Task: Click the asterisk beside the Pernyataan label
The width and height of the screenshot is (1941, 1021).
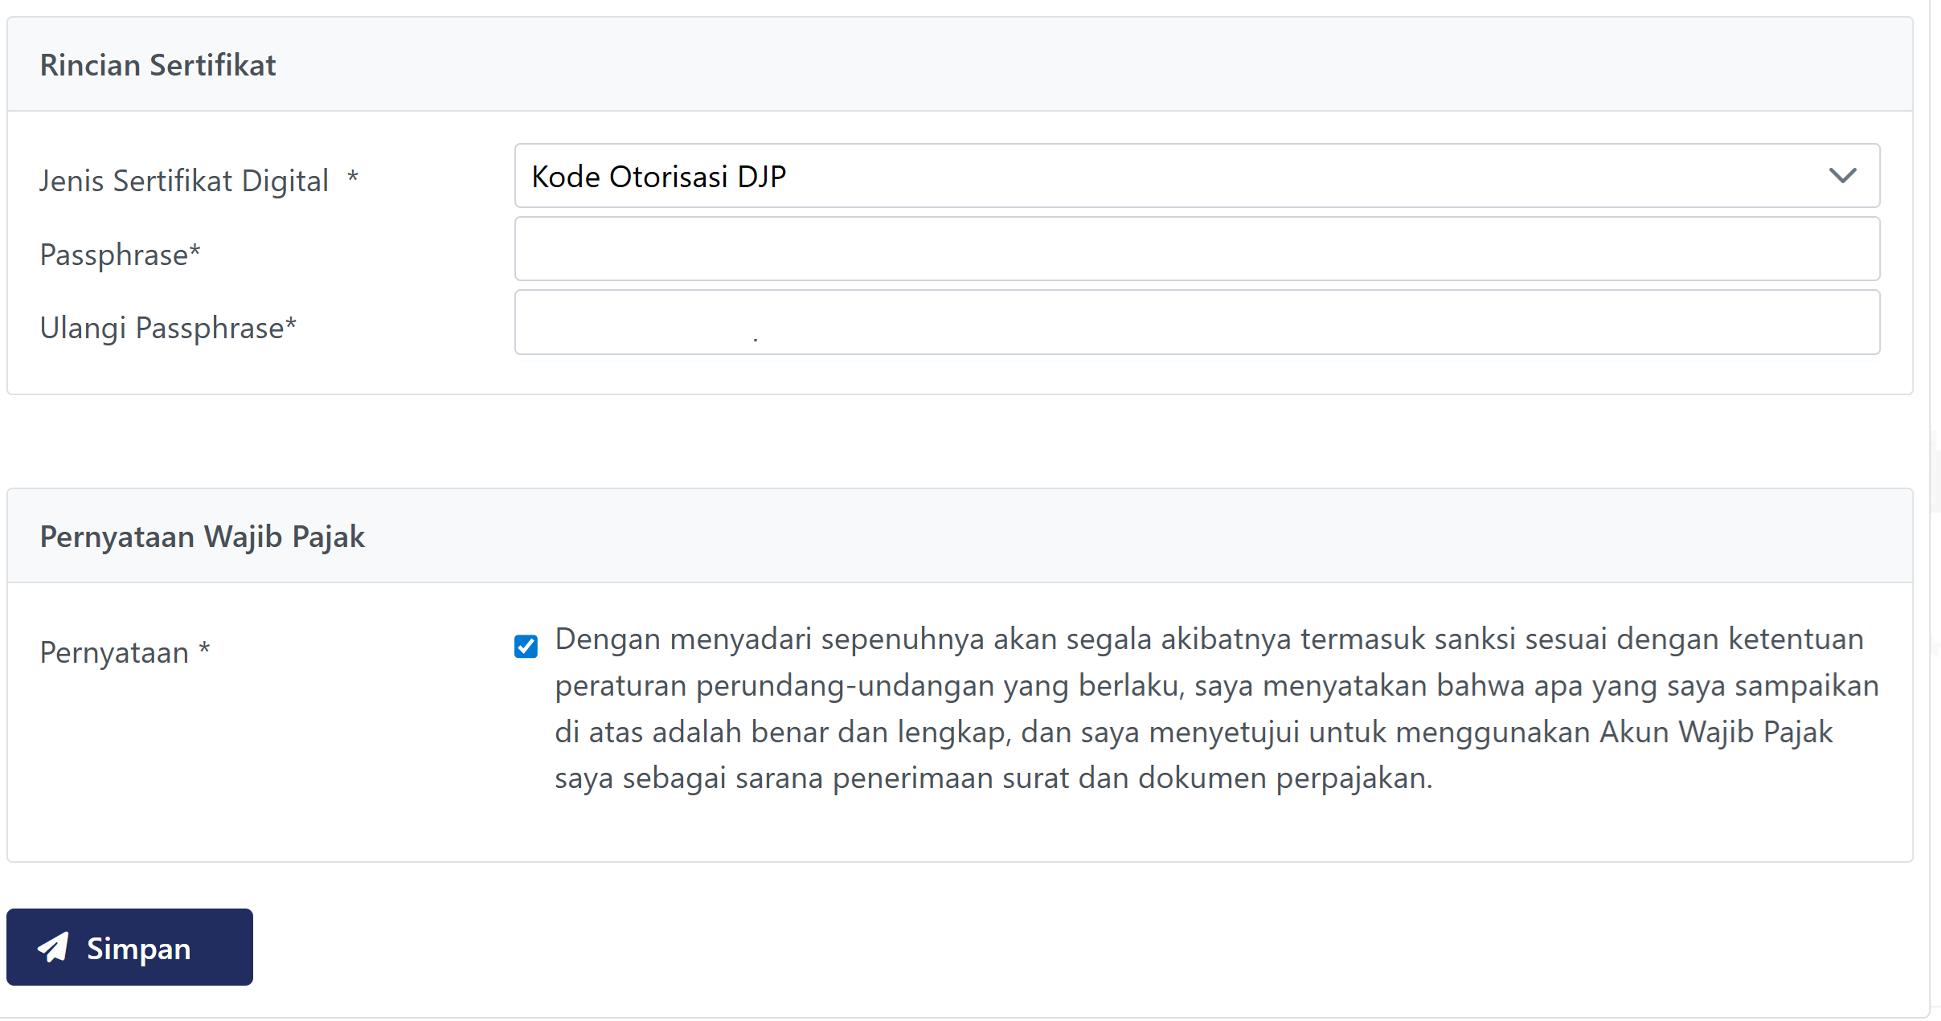Action: [204, 648]
